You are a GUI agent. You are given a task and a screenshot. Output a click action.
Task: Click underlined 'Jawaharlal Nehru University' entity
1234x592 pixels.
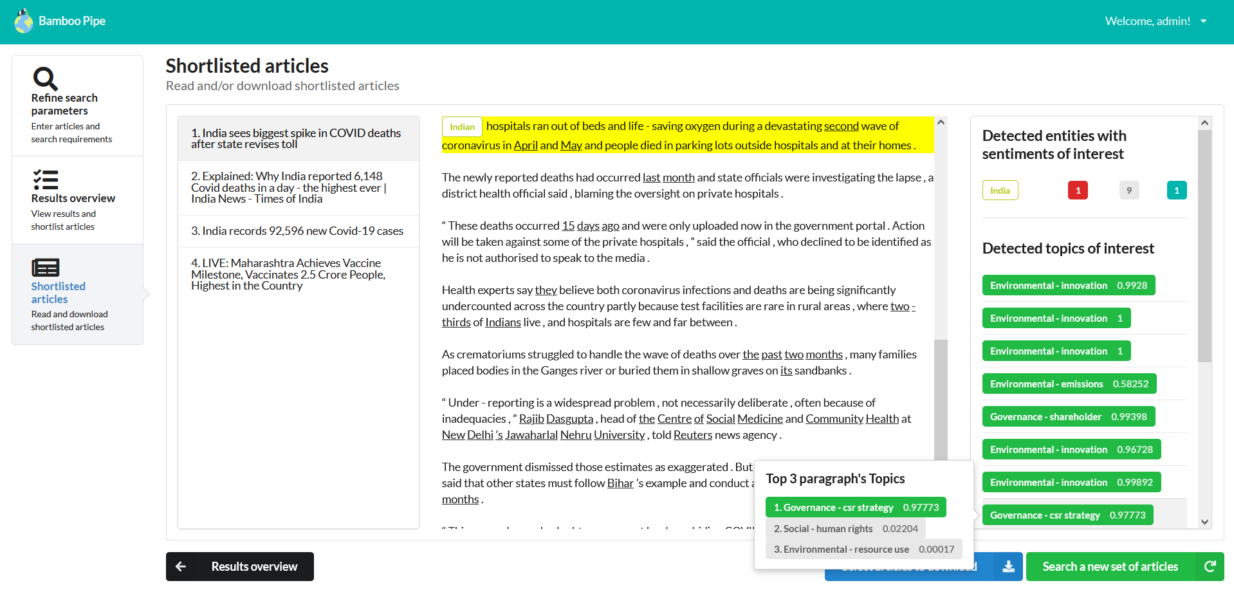(575, 435)
